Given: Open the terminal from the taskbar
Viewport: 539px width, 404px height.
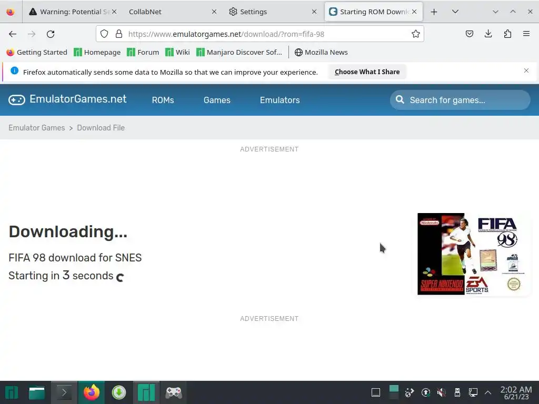Looking at the screenshot, I should (64, 392).
